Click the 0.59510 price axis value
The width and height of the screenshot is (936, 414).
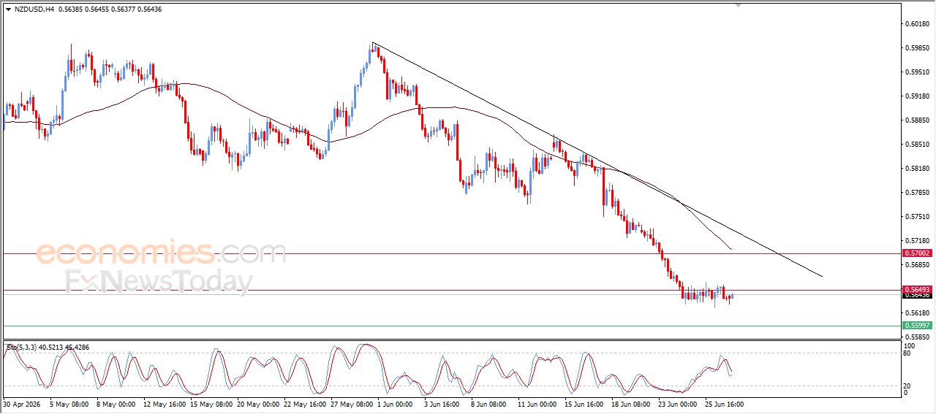(x=918, y=72)
